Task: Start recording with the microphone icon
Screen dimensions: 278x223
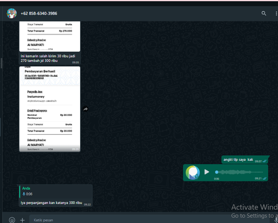Action: pyautogui.click(x=276, y=220)
